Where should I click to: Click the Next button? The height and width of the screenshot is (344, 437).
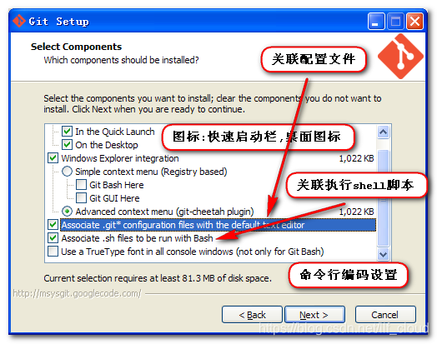click(x=314, y=315)
